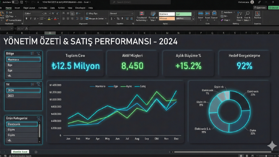Open the Font dialog launcher
The image size is (279, 157).
coord(59,24)
